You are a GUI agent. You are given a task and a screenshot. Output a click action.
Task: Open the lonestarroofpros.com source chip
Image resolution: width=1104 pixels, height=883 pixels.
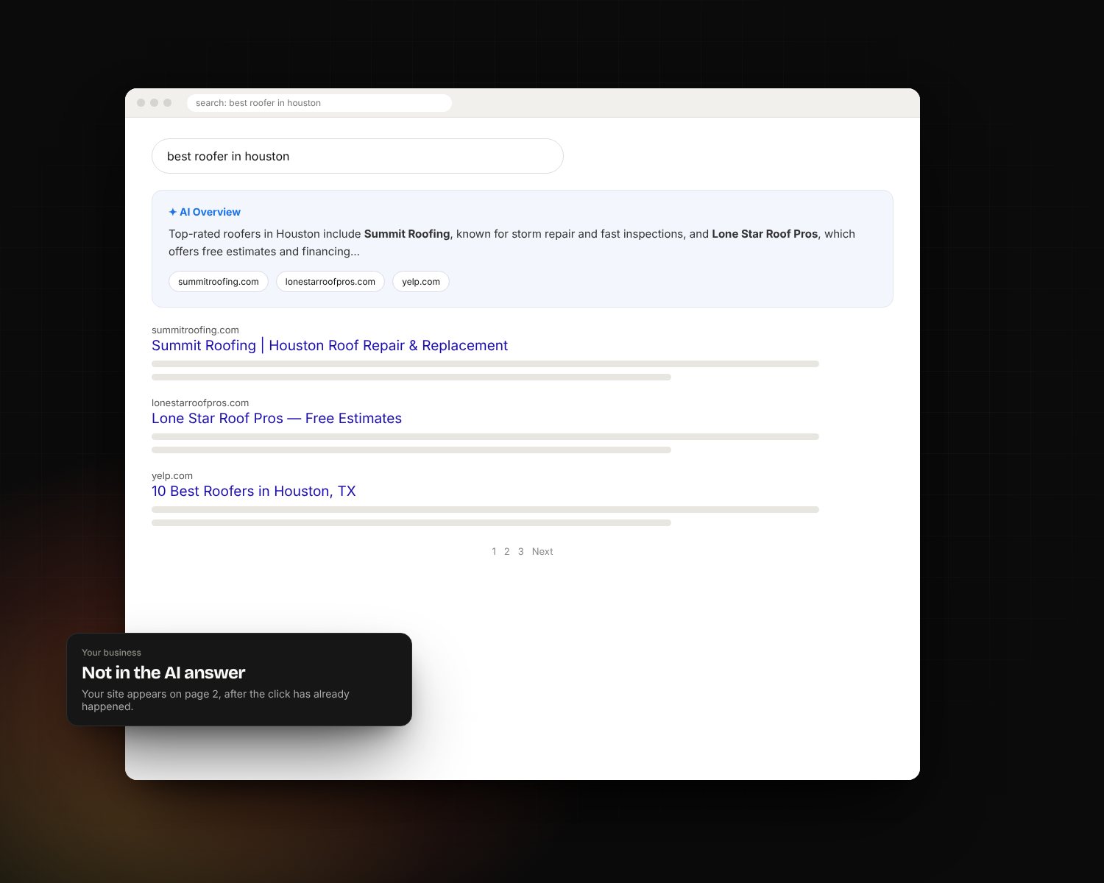click(330, 282)
